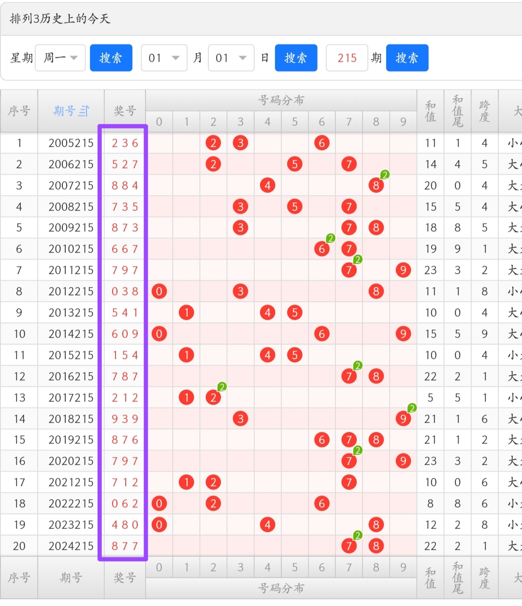522x606 pixels.
Task: Click the top 奖号 column header
Action: pyautogui.click(x=125, y=111)
